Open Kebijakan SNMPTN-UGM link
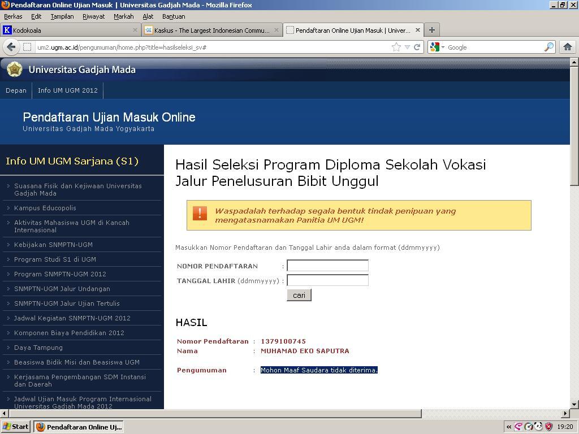Screen dimensions: 579x434 click(53, 245)
